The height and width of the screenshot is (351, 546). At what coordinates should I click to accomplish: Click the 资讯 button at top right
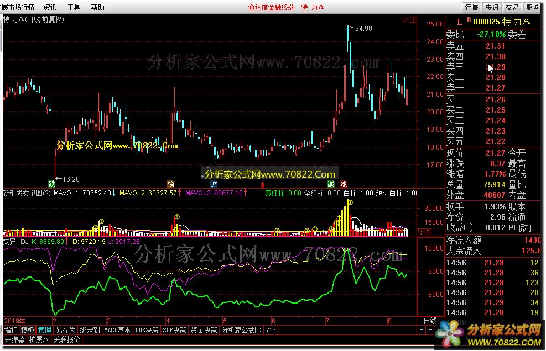point(492,7)
